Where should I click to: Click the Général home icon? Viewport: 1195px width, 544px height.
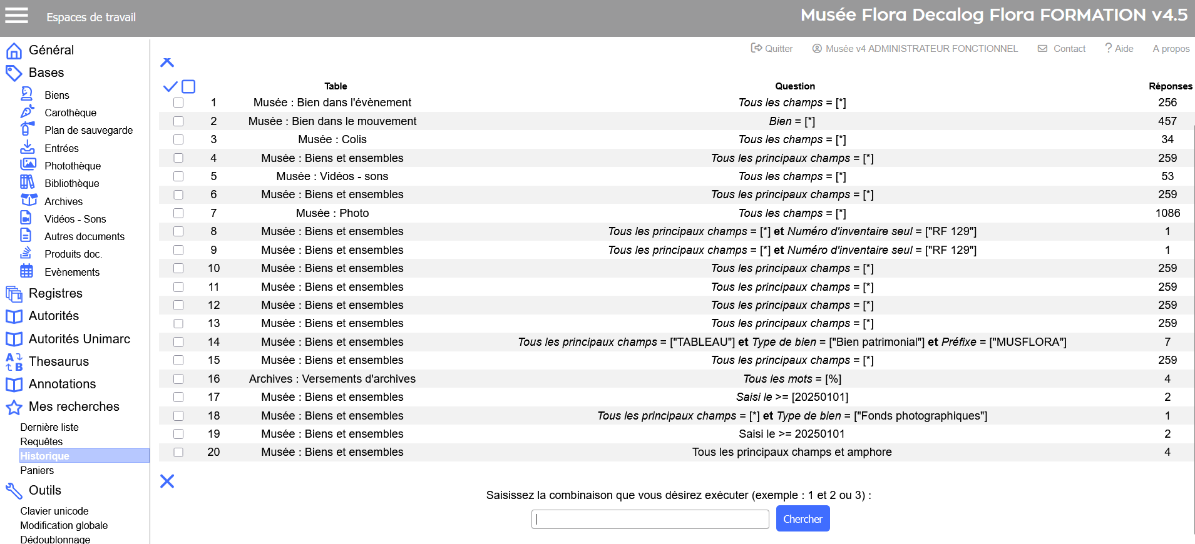click(14, 51)
